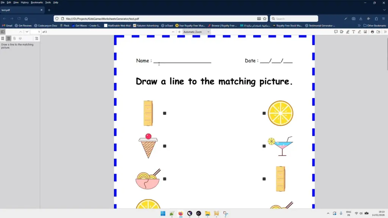Open the attachments panel
Viewport: 388px width, 218px height.
point(14,38)
